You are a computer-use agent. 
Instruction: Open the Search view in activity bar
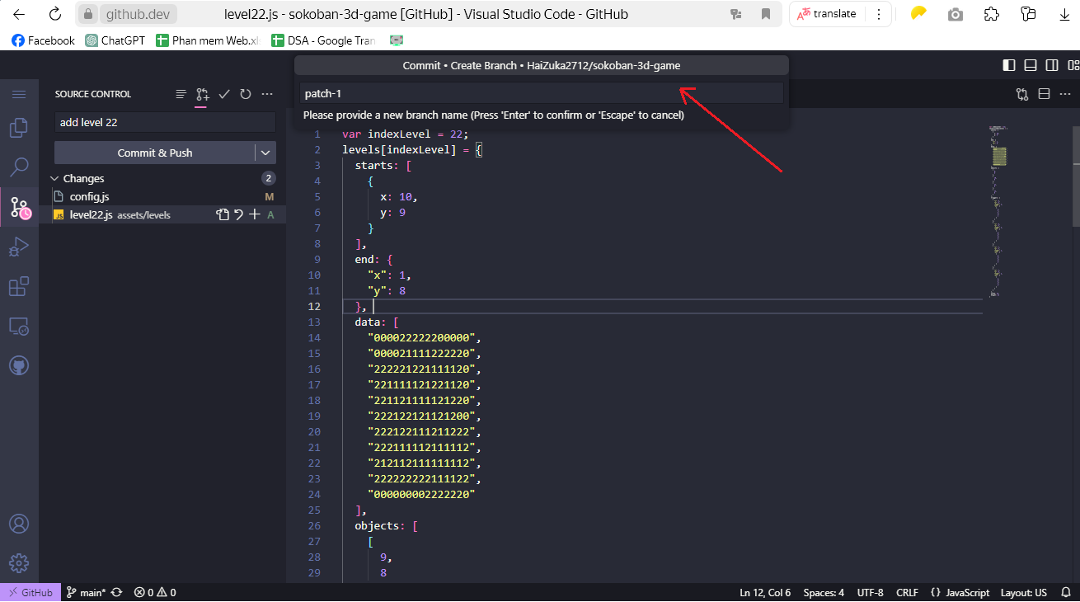tap(19, 167)
